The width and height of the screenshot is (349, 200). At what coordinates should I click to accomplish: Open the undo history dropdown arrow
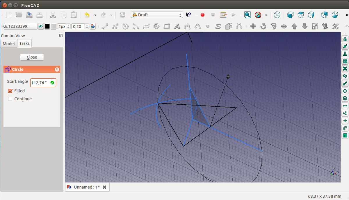click(95, 15)
